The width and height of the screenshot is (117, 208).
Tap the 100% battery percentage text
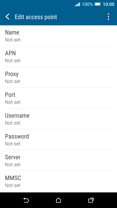coord(87,4)
